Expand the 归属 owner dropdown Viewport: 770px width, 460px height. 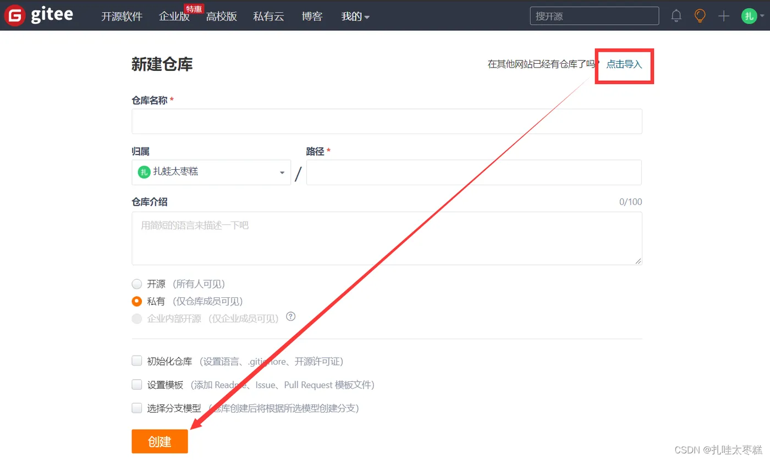pyautogui.click(x=211, y=173)
